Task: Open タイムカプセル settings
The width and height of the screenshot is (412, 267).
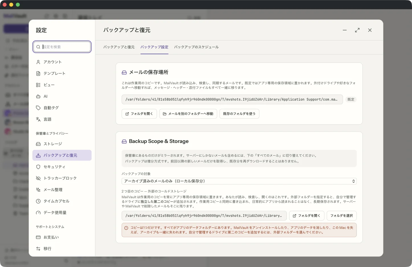Action: [62, 201]
